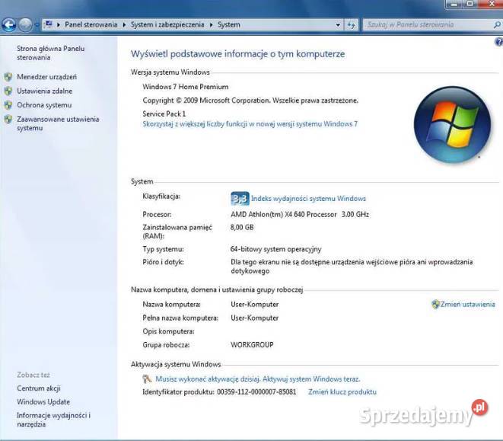
Task: Click the product ID 00359-112-0000007-85081
Action: pos(256,391)
